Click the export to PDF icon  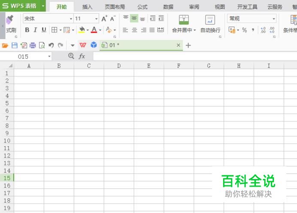pos(24,46)
